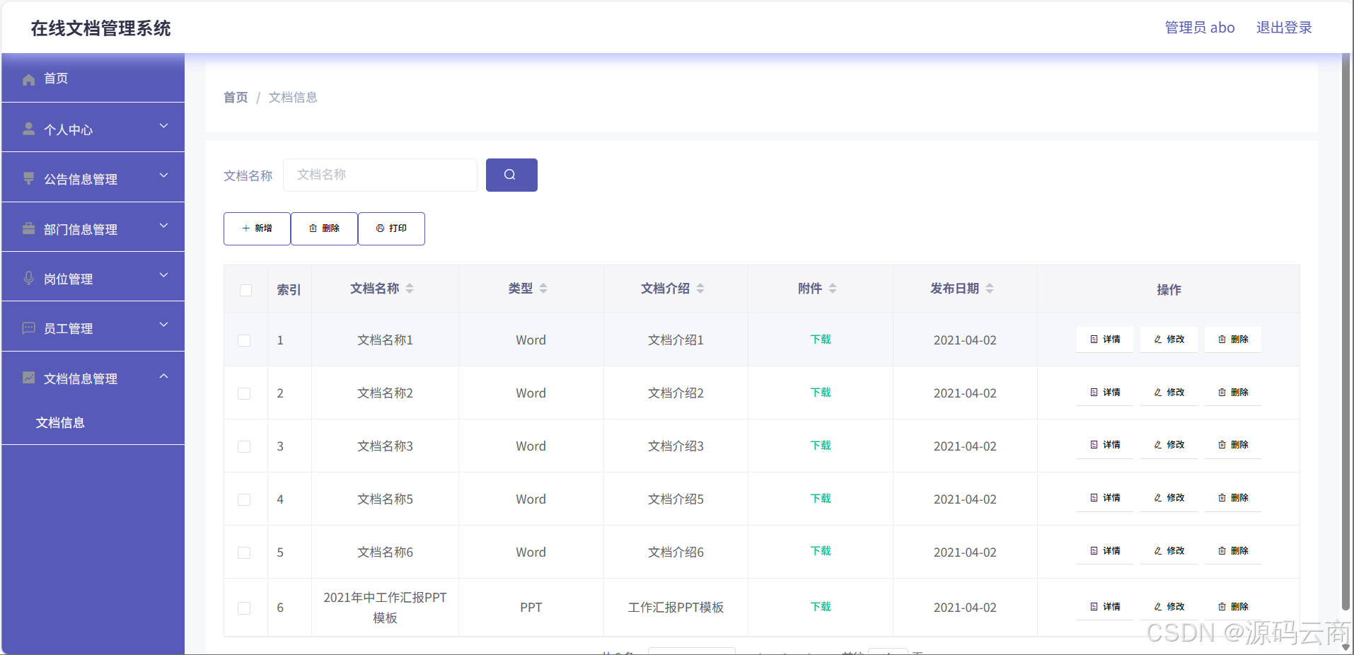Download attachment for 工作汇报PPT模板
This screenshot has height=655, width=1354.
pos(821,607)
